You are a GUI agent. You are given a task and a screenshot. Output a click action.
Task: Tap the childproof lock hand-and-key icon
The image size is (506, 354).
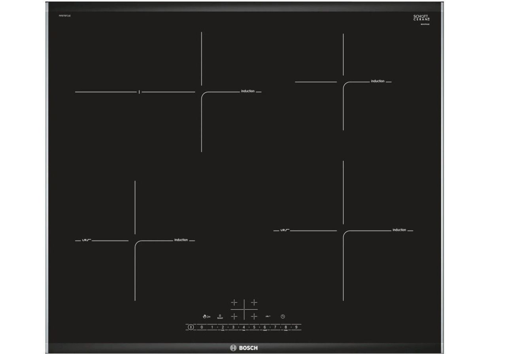click(x=206, y=316)
